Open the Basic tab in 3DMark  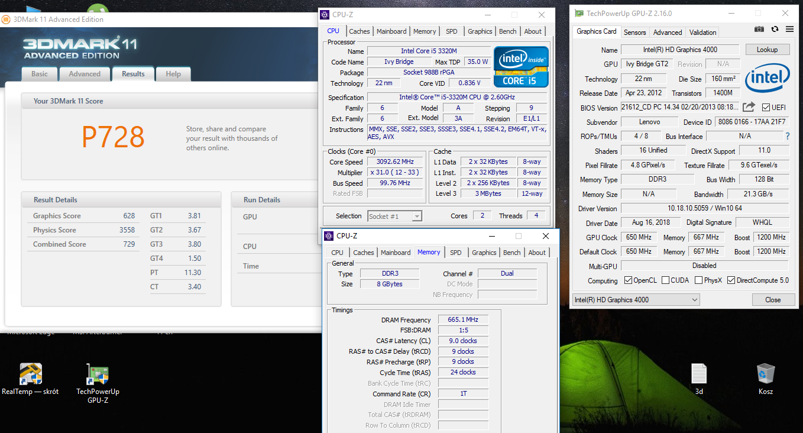(40, 74)
